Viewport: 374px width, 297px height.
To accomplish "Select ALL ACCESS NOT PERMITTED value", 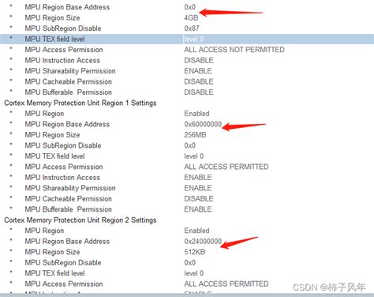I will (234, 50).
